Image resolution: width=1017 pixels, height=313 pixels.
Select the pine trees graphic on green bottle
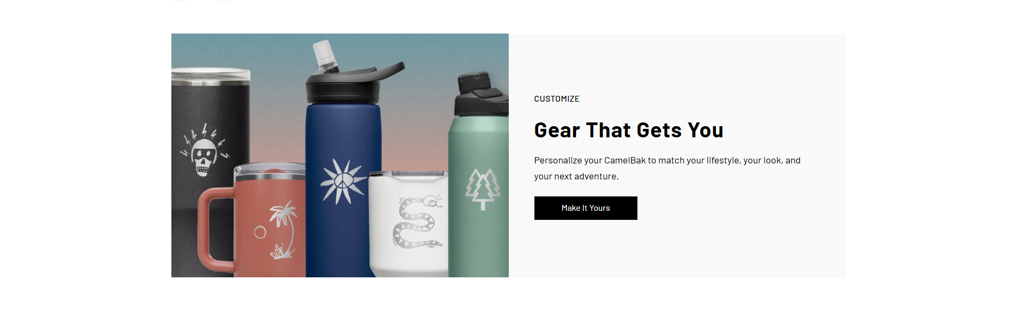coord(483,189)
